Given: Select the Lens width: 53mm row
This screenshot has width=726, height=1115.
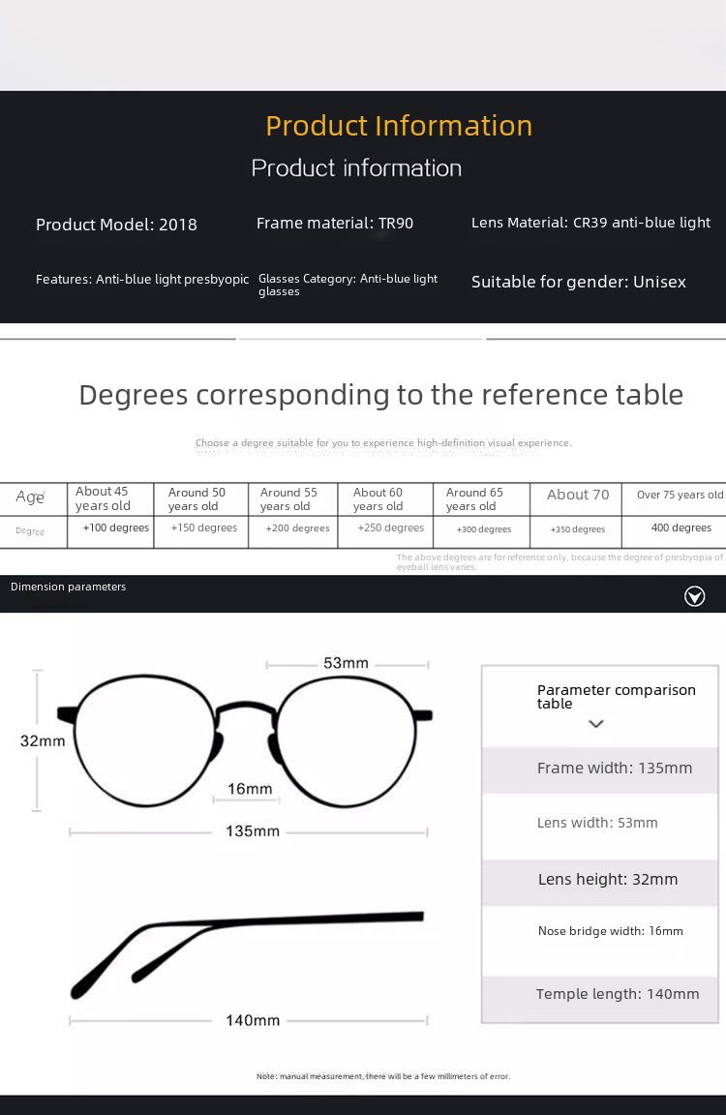Looking at the screenshot, I should (x=597, y=823).
